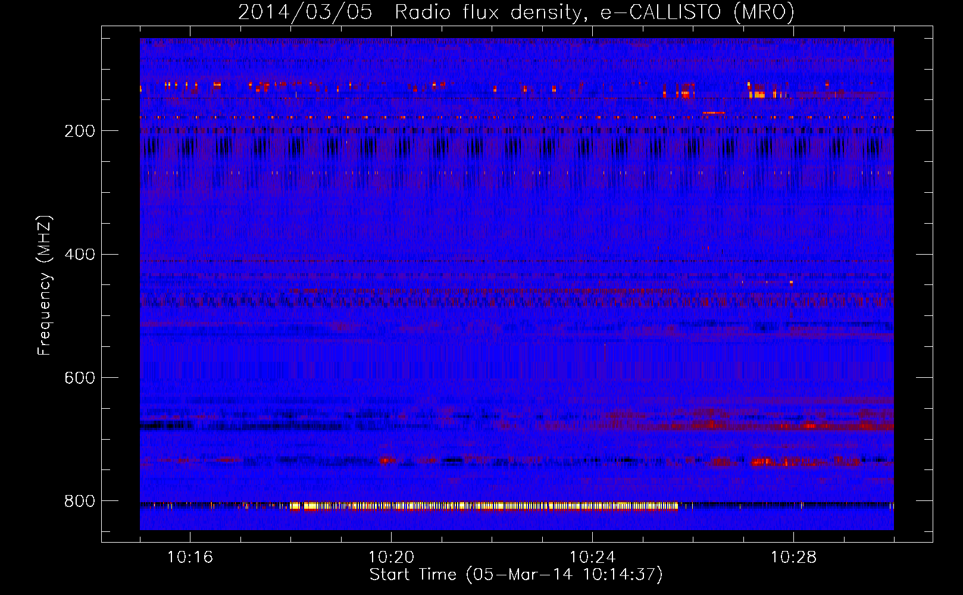This screenshot has height=595, width=963.
Task: Click the 10:24 time tick label
Action: tap(592, 558)
